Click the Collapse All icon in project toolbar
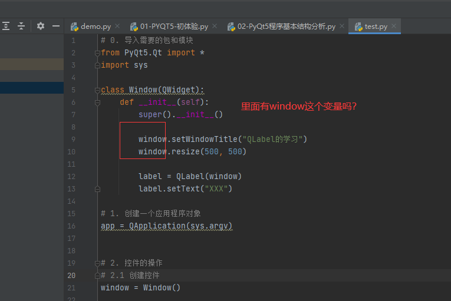Viewport: 451px width, 301px height. pos(21,26)
